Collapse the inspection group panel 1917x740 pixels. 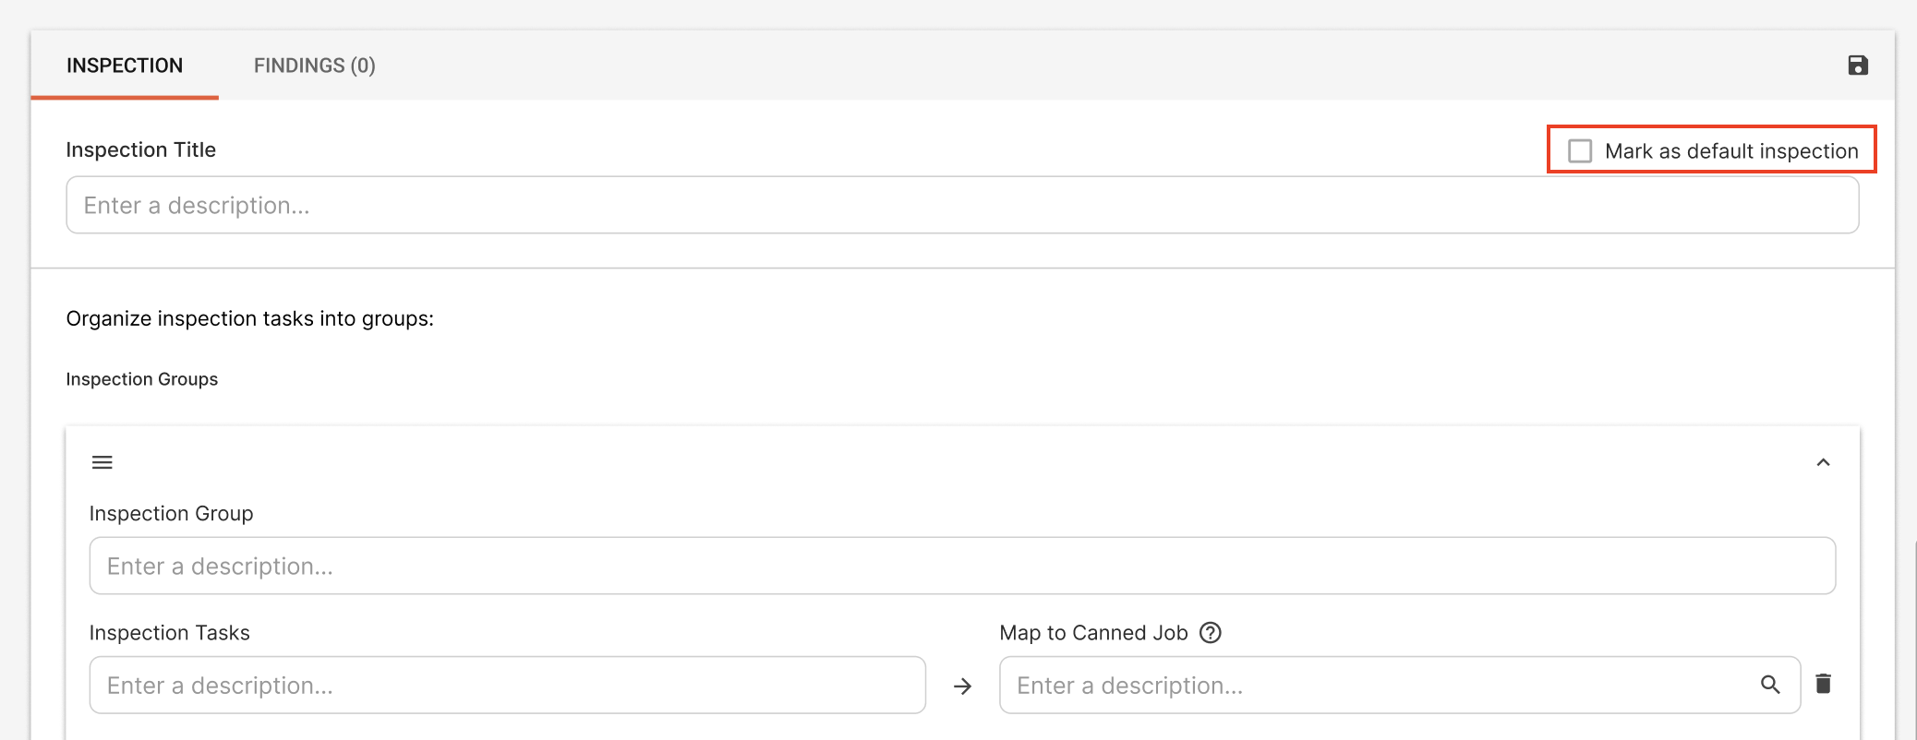pos(1823,462)
